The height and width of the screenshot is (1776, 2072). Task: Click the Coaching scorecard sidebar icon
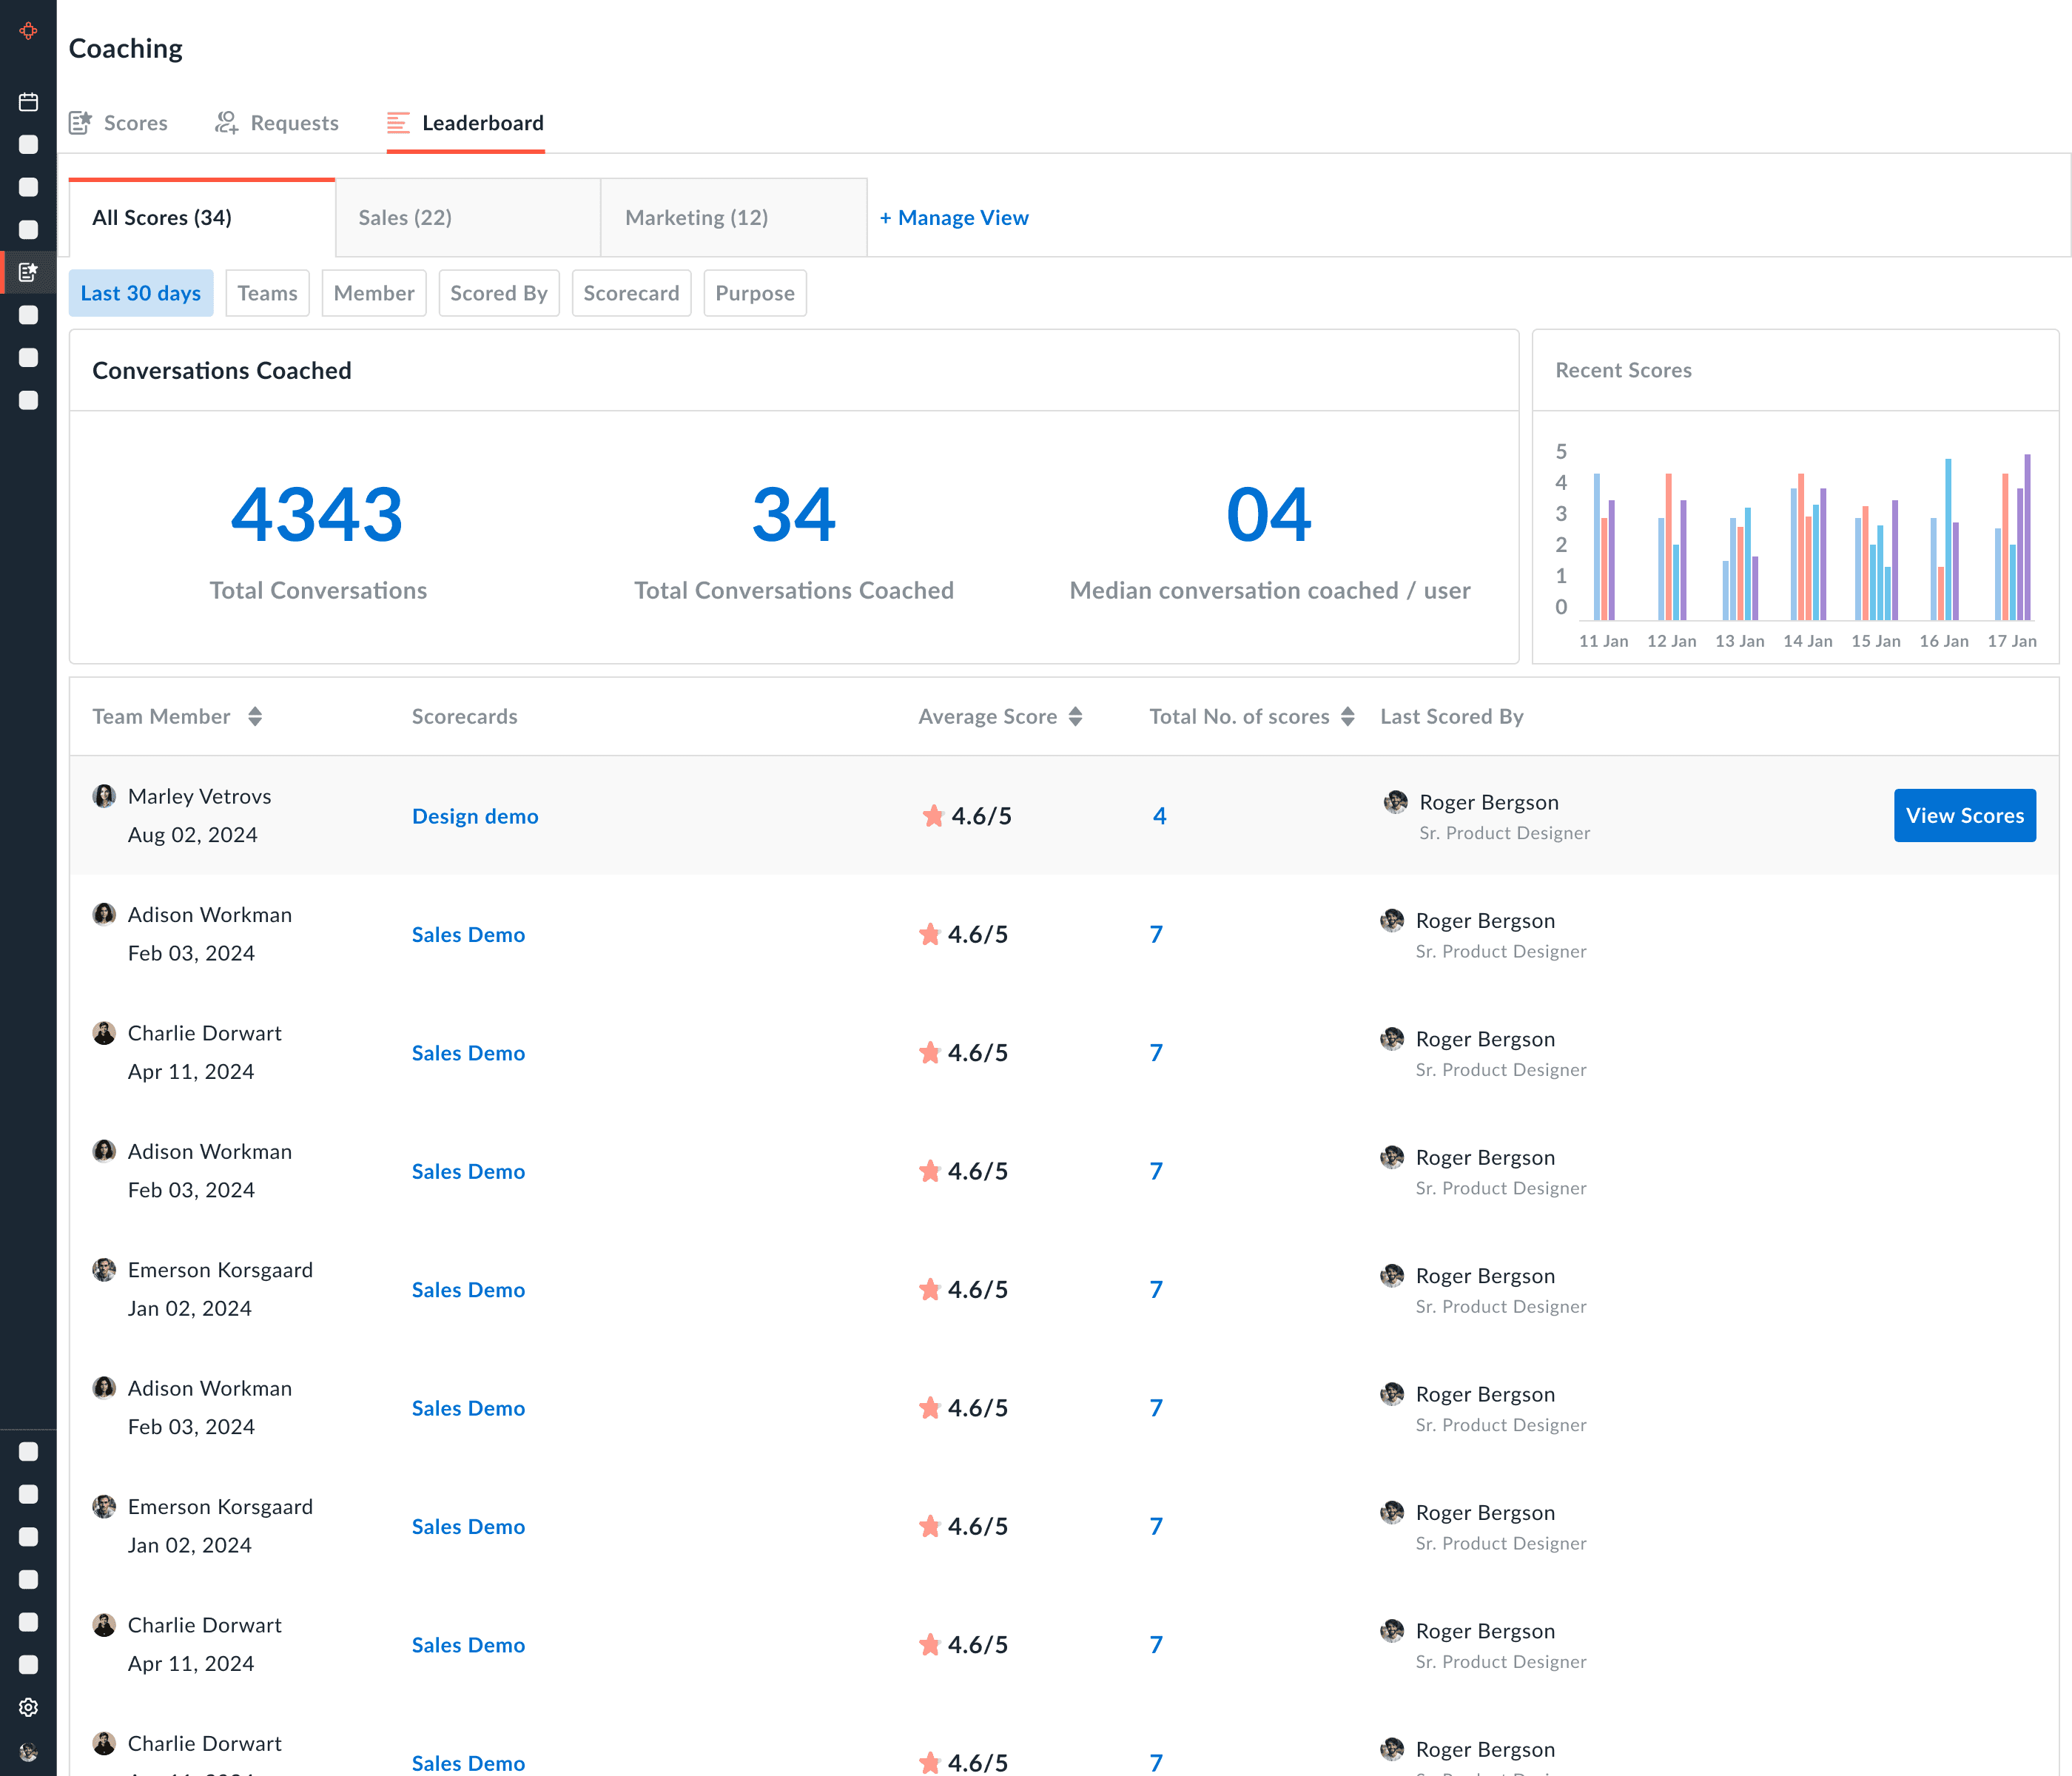[x=28, y=272]
